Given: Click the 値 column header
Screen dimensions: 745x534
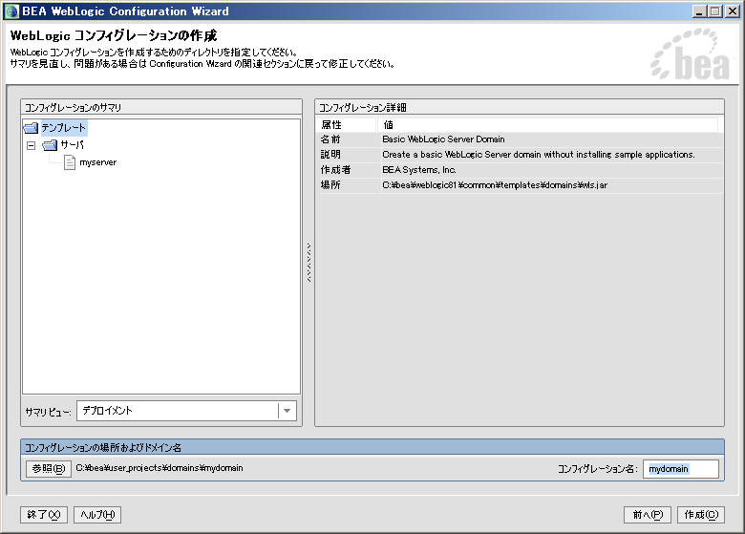Looking at the screenshot, I should point(388,124).
